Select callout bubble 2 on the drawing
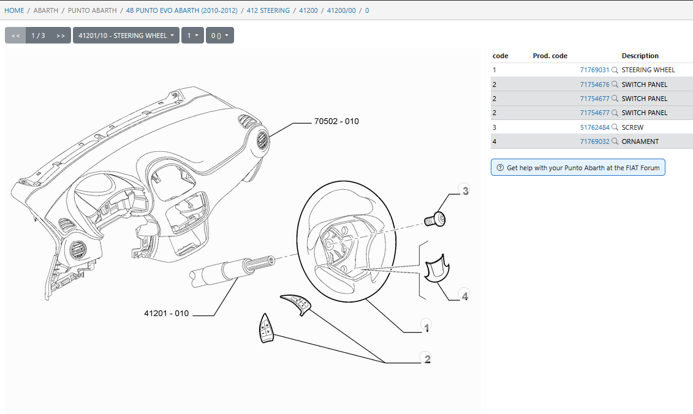 point(426,358)
